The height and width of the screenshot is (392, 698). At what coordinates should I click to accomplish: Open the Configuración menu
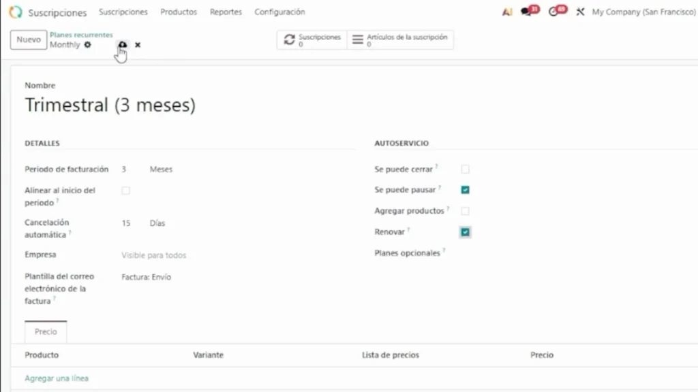point(279,12)
